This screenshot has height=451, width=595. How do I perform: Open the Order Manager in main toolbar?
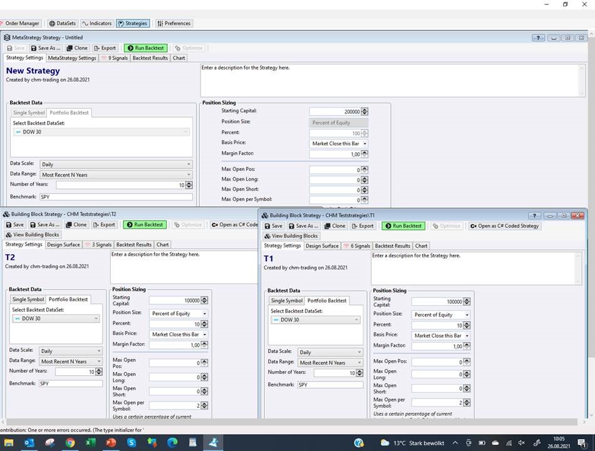(20, 23)
